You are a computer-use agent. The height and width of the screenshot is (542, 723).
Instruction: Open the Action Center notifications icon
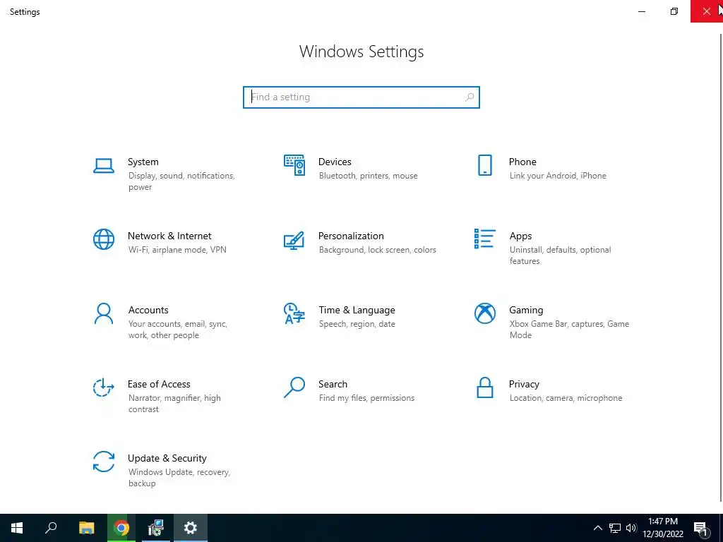tap(701, 528)
